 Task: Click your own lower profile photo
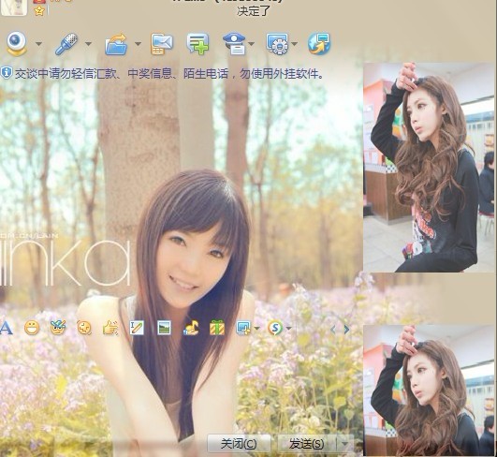[429, 391]
